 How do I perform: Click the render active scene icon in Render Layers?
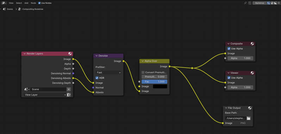tap(69, 95)
